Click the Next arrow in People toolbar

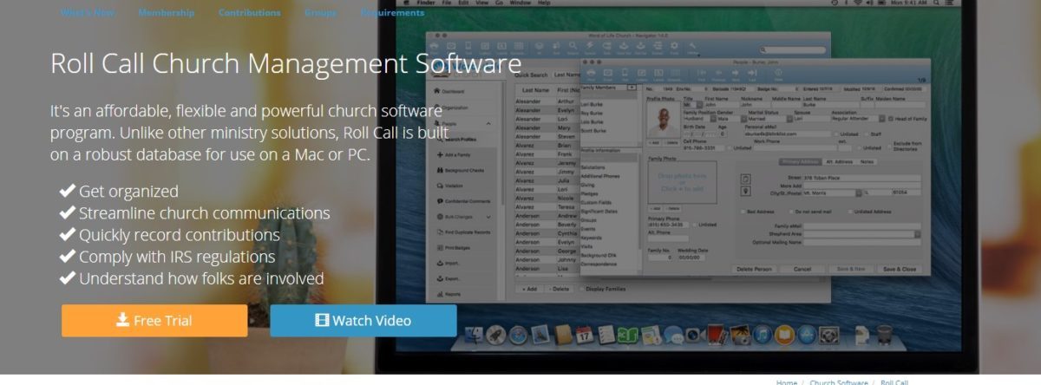[736, 73]
